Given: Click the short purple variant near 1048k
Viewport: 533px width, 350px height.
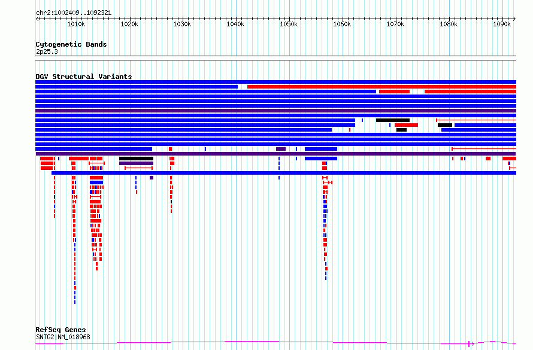Looking at the screenshot, I should [x=281, y=149].
